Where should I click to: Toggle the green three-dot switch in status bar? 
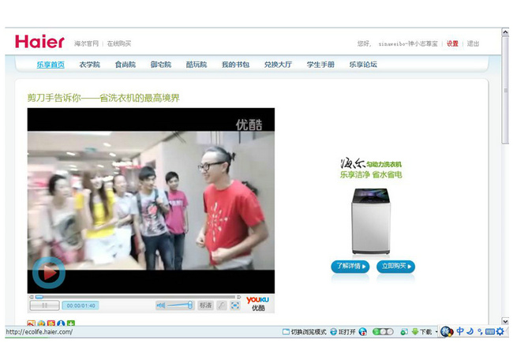383,332
